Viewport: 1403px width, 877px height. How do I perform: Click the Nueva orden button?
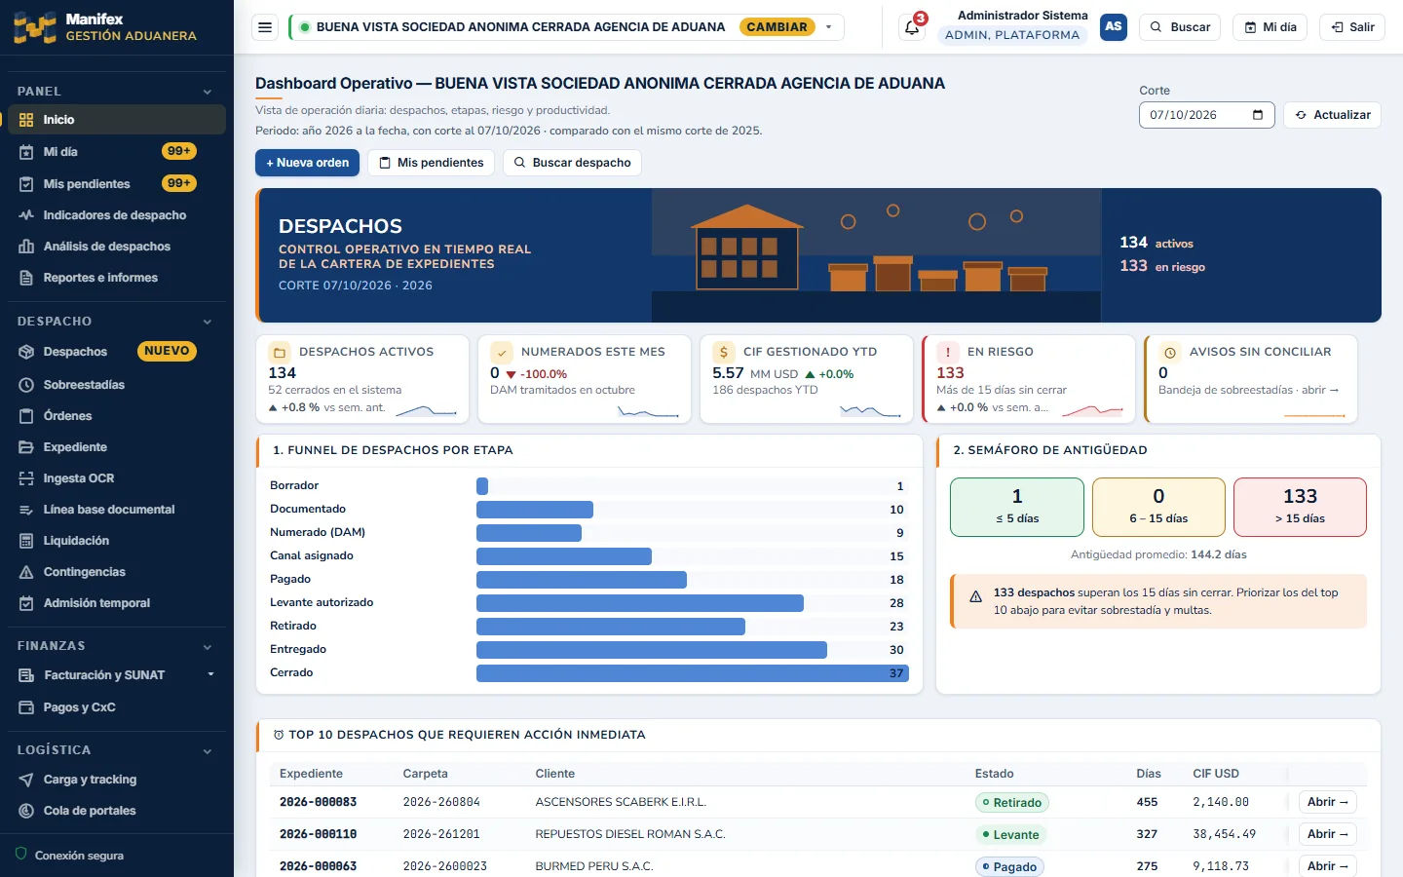(307, 163)
